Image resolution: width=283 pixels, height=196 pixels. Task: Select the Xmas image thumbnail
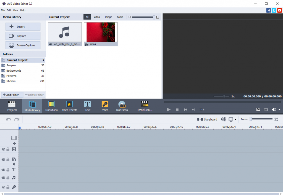click(101, 34)
